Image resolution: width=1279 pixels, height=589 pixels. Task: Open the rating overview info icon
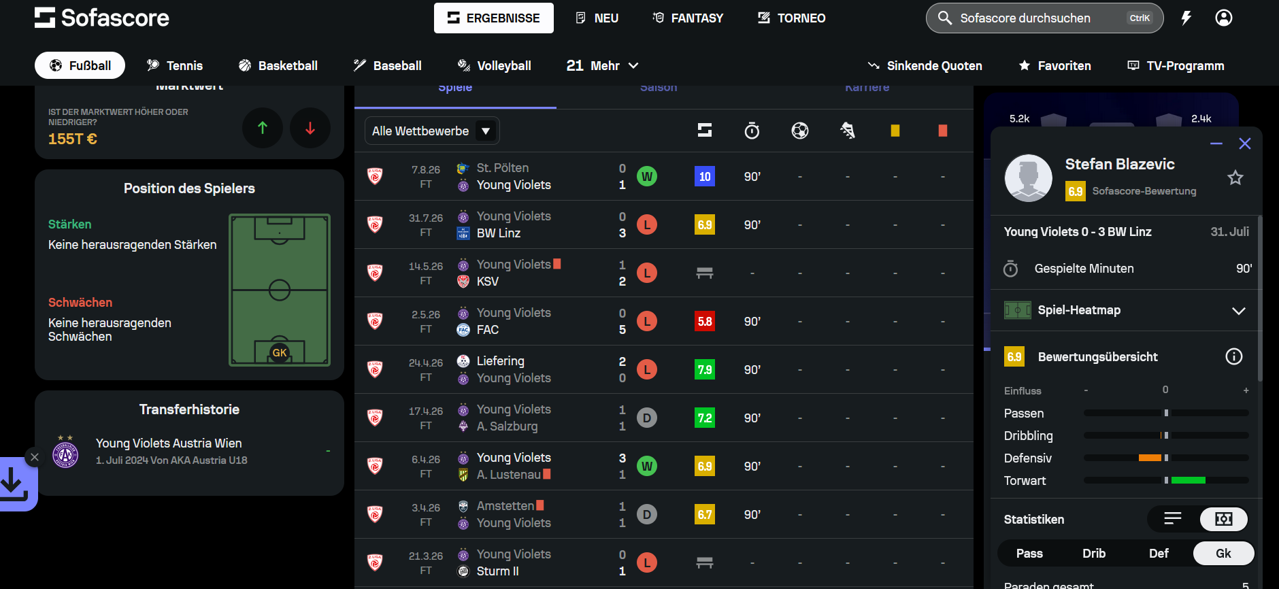point(1234,356)
